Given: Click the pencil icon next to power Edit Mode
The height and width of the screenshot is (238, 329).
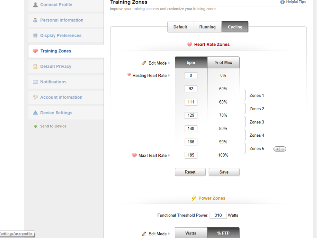Looking at the screenshot, I should 144,233.
